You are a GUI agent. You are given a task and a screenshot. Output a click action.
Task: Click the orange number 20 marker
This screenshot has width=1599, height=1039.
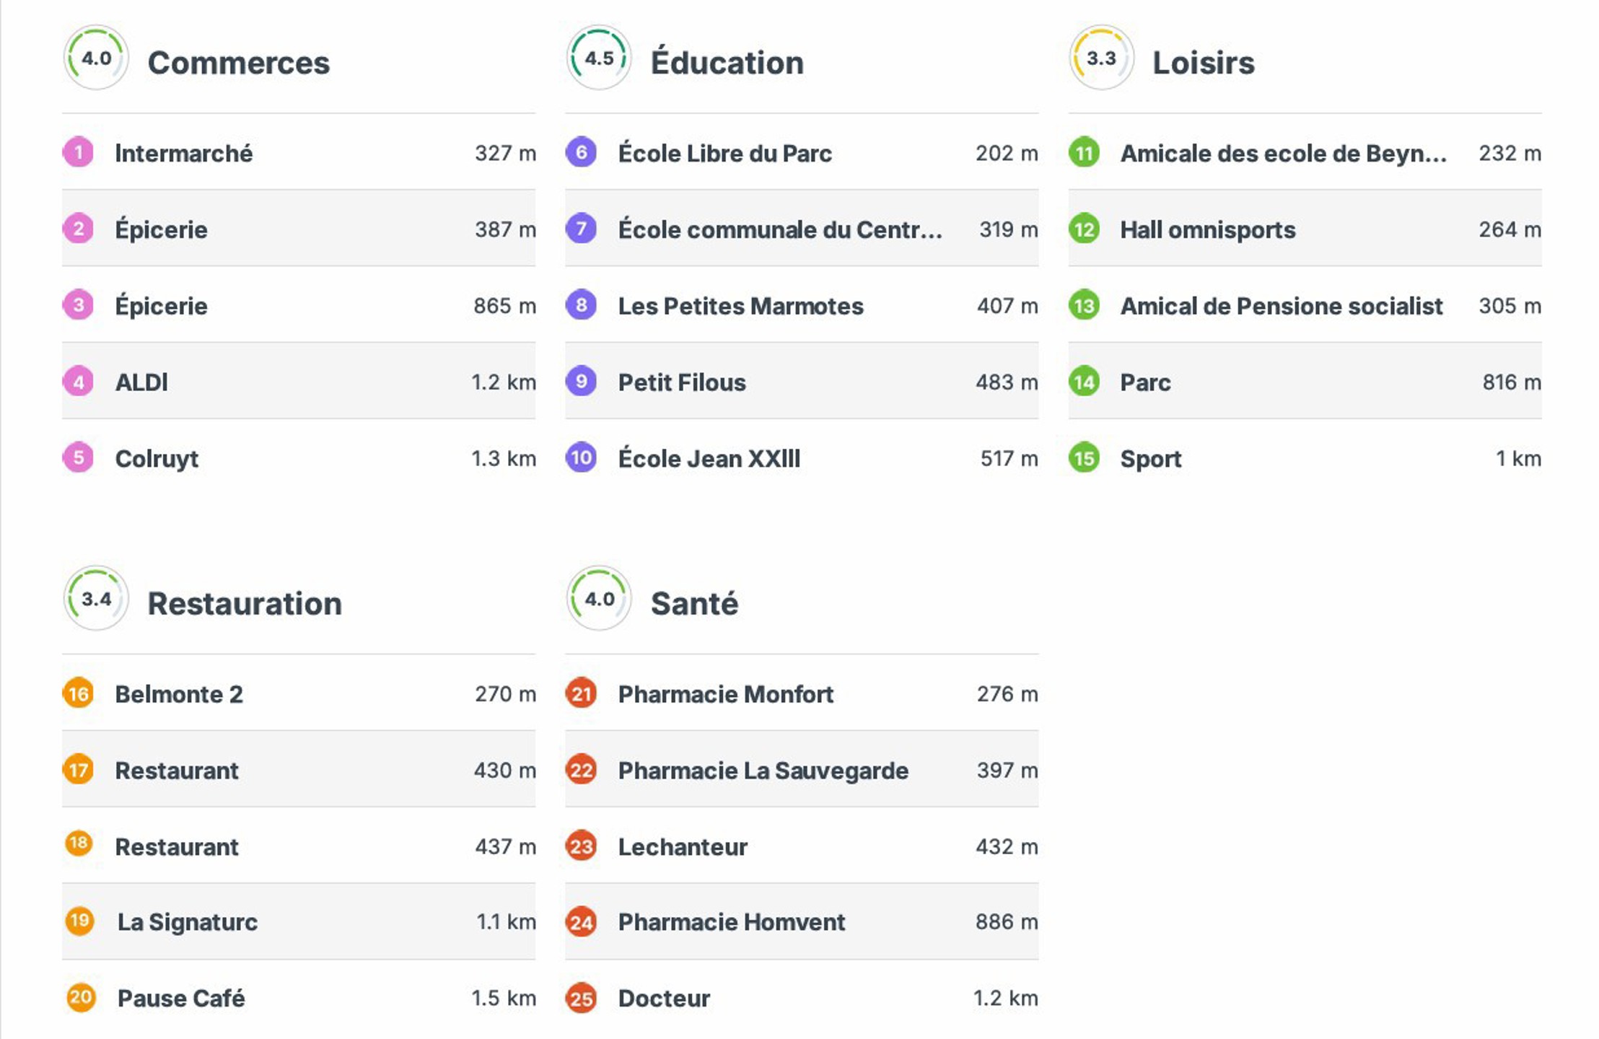coord(80,998)
